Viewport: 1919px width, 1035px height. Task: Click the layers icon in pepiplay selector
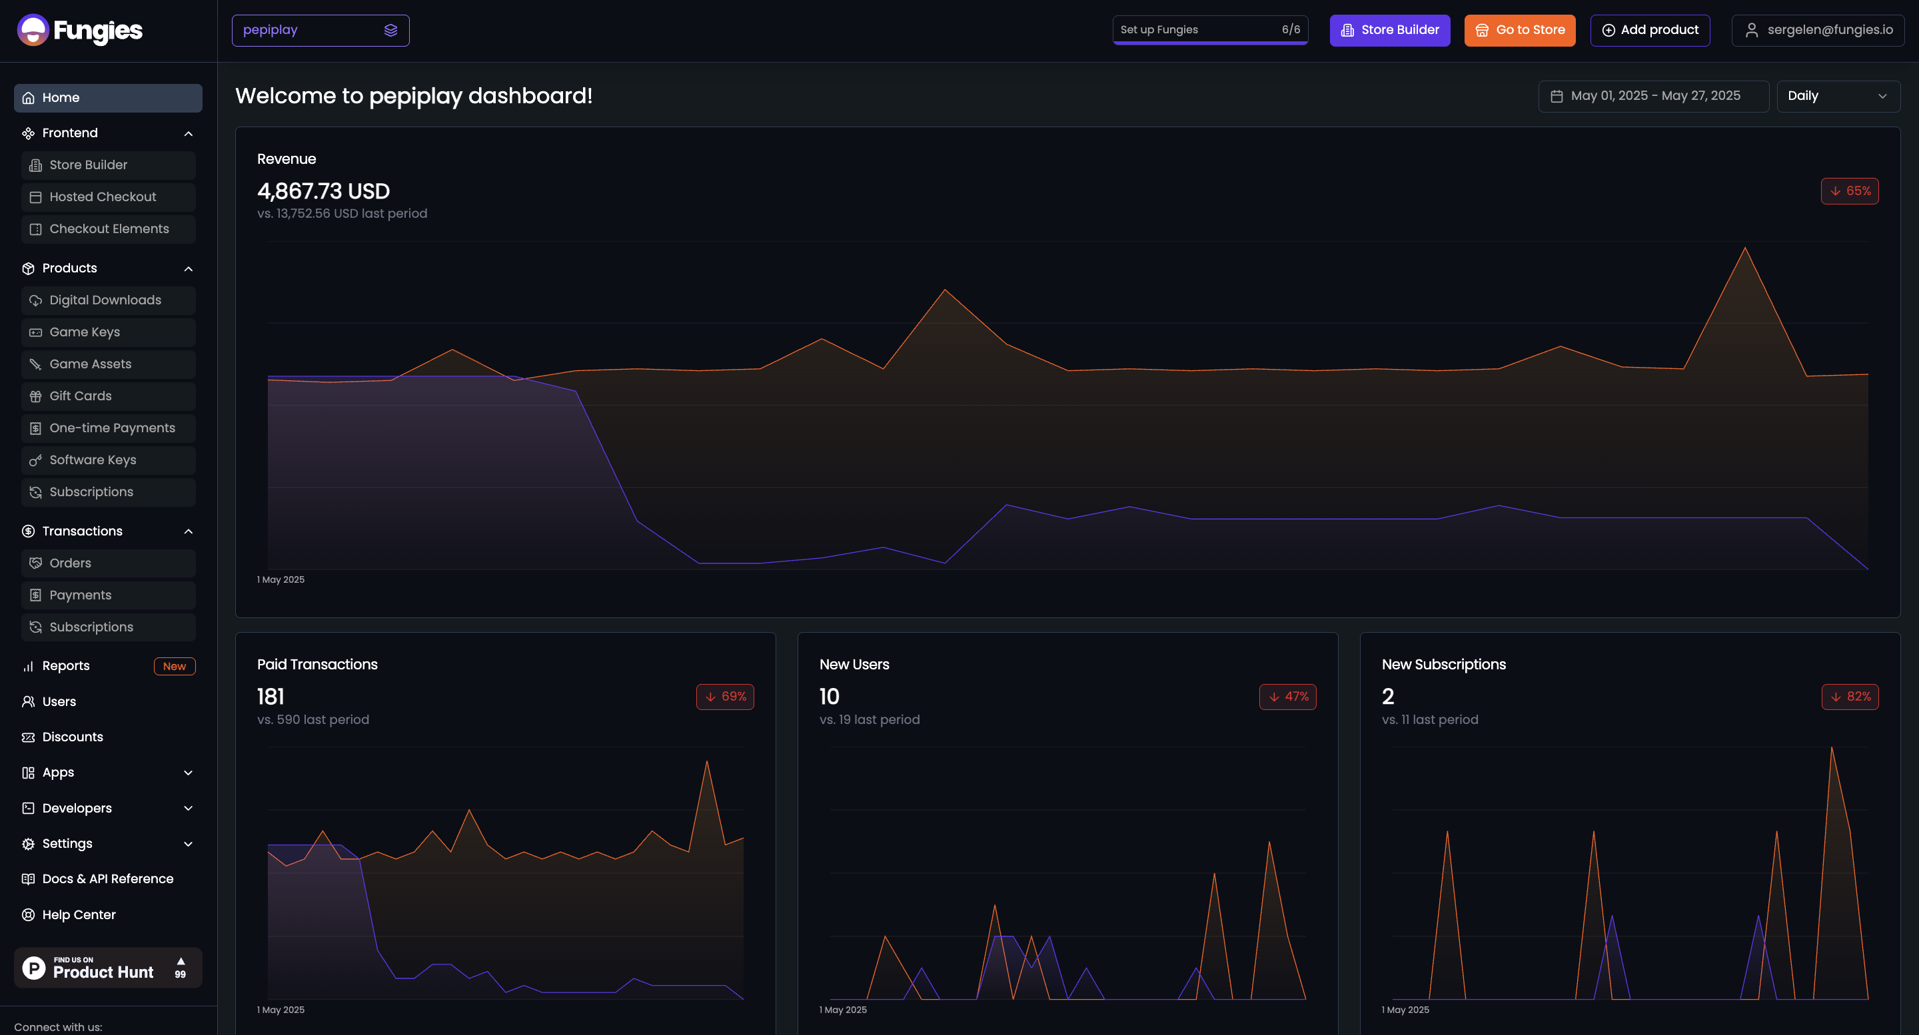390,31
